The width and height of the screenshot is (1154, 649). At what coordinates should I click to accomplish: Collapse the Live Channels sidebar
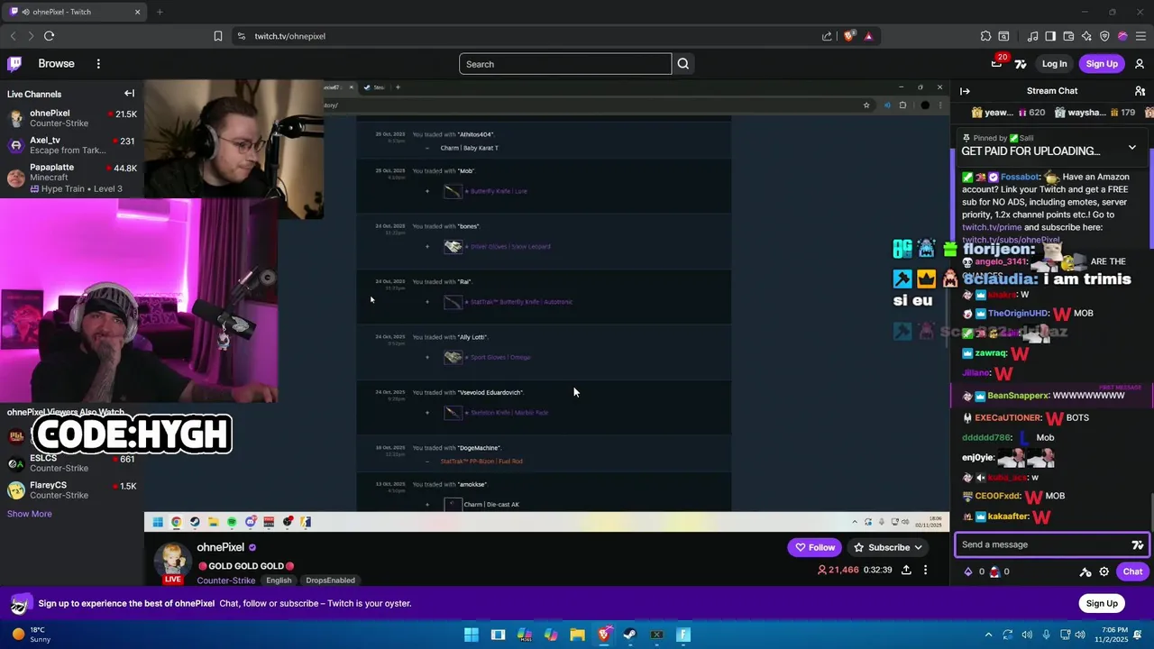click(x=129, y=94)
